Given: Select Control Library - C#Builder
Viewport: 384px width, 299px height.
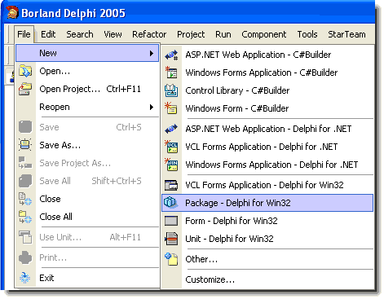Looking at the screenshot, I should click(x=267, y=90).
